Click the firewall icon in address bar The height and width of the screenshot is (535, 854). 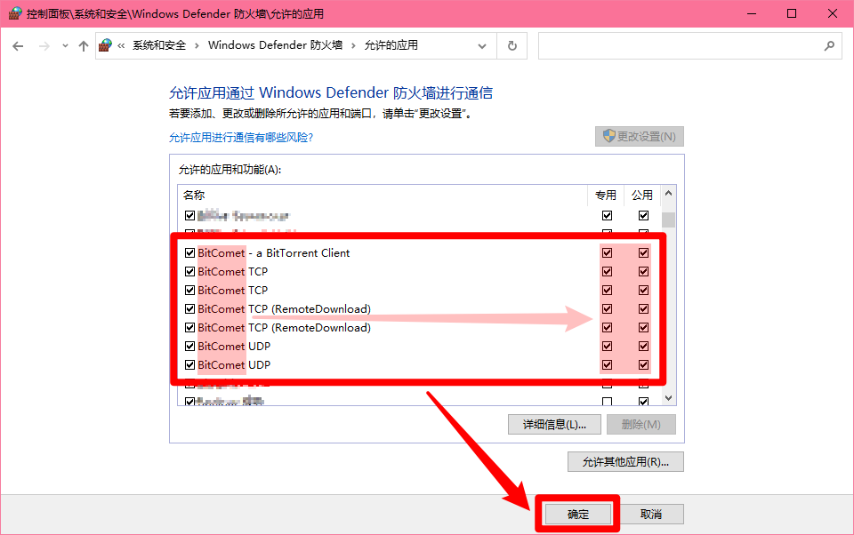tap(105, 45)
